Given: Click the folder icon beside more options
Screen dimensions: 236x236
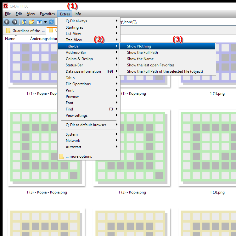Looking at the screenshot, I should click(x=61, y=156).
